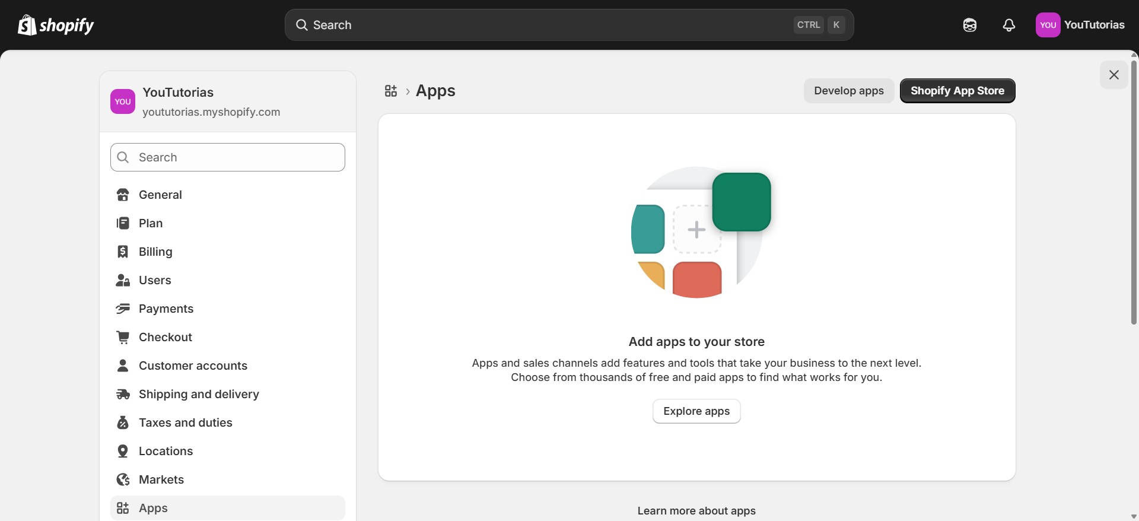Open Locations settings
Image resolution: width=1139 pixels, height=521 pixels.
click(x=228, y=451)
